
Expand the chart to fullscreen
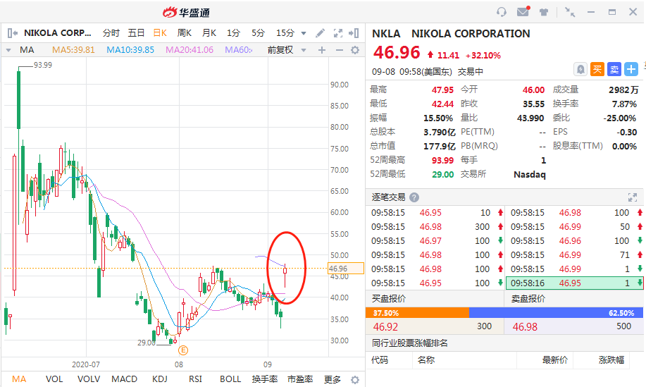point(338,33)
